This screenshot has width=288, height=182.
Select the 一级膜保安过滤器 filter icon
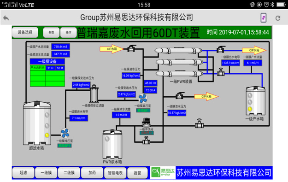pyautogui.click(x=94, y=94)
